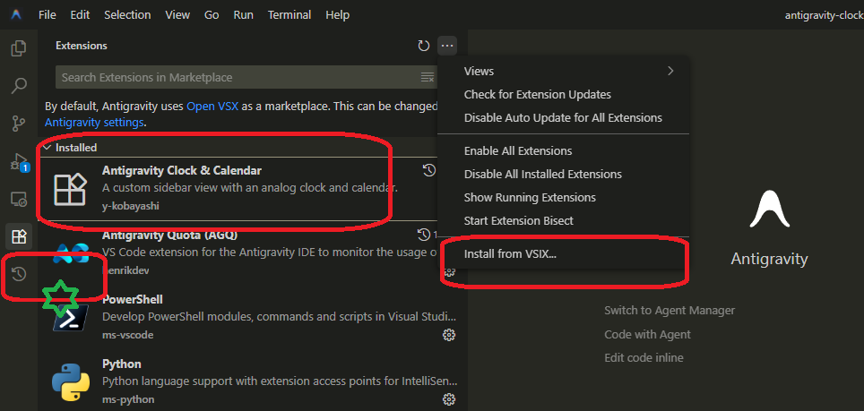864x411 pixels.
Task: Open the File menu
Action: (48, 15)
